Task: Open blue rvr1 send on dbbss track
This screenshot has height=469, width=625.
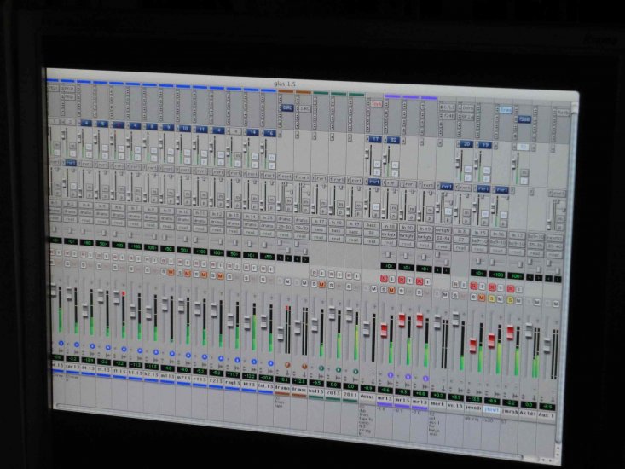Action: point(373,182)
